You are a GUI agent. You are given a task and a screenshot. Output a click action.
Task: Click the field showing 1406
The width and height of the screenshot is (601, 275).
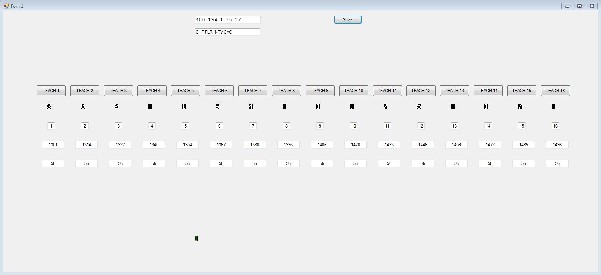point(322,145)
